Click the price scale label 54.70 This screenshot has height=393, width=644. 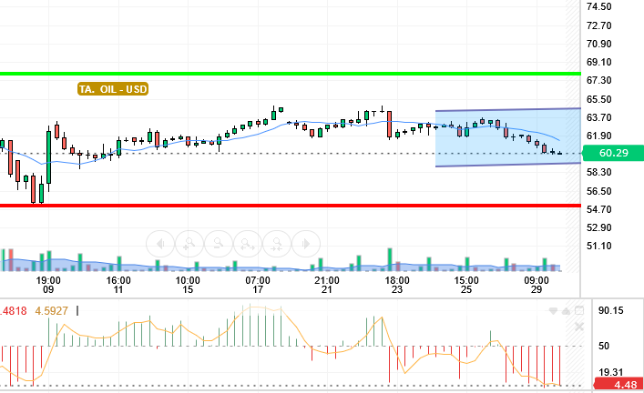[598, 209]
